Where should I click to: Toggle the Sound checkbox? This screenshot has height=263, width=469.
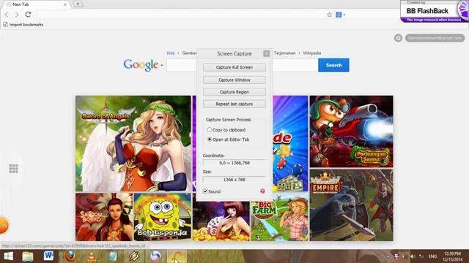coord(205,191)
